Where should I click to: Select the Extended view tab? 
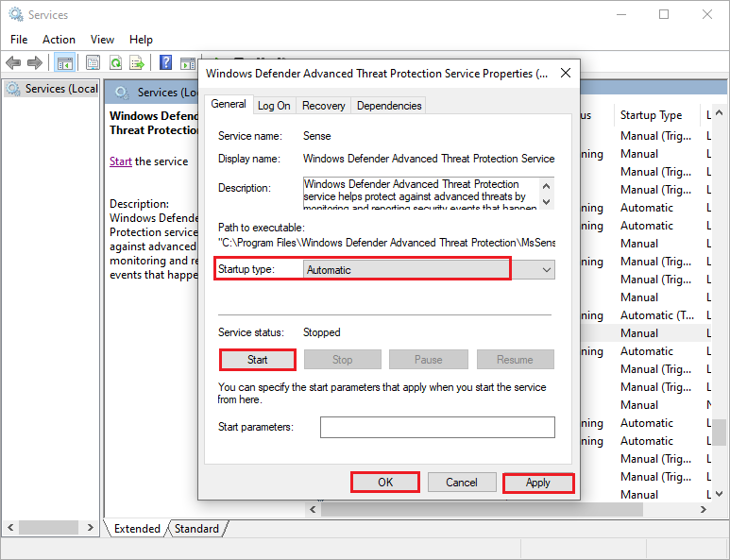click(x=137, y=529)
